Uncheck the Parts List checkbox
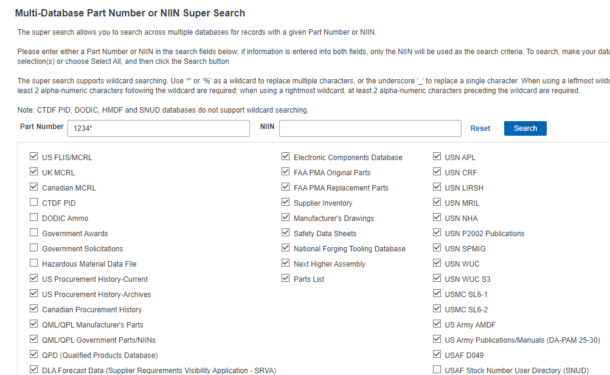This screenshot has height=375, width=610. tap(286, 278)
